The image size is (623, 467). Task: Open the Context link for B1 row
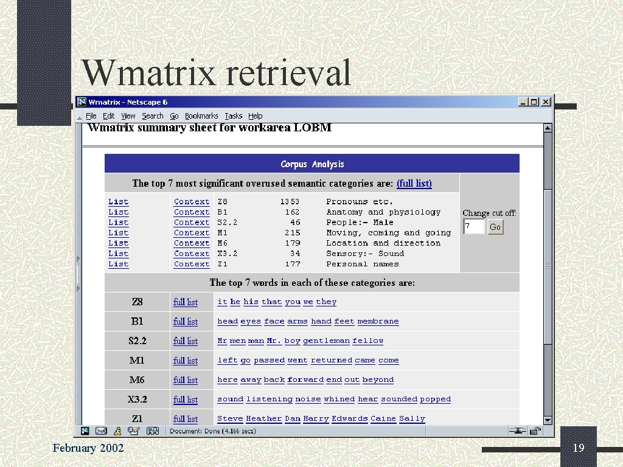click(191, 212)
